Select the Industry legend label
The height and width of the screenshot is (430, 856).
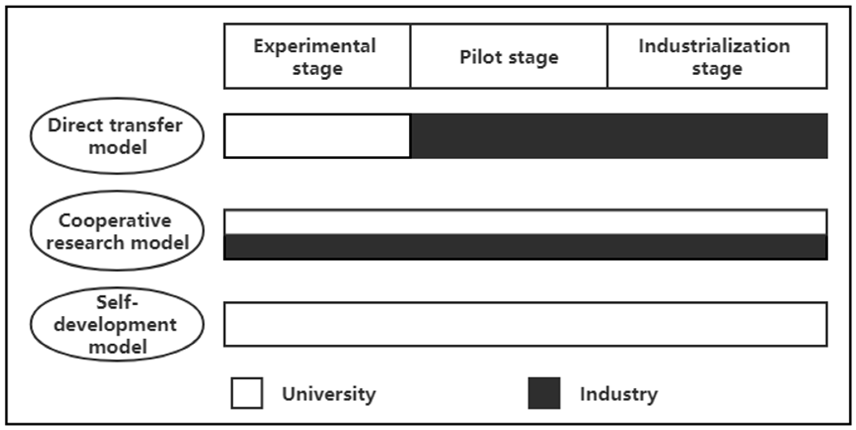point(619,394)
